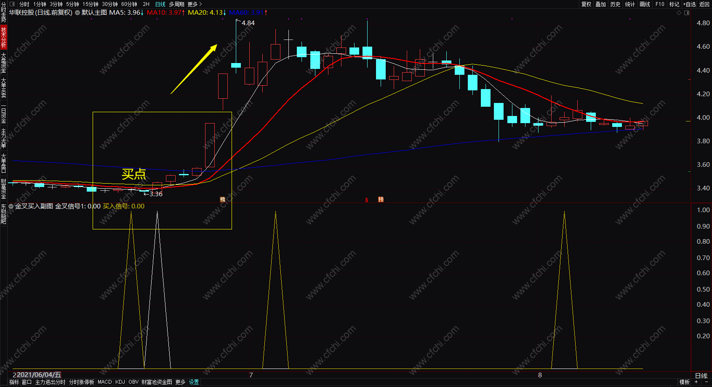Zoom in chart with + button

coord(696,382)
